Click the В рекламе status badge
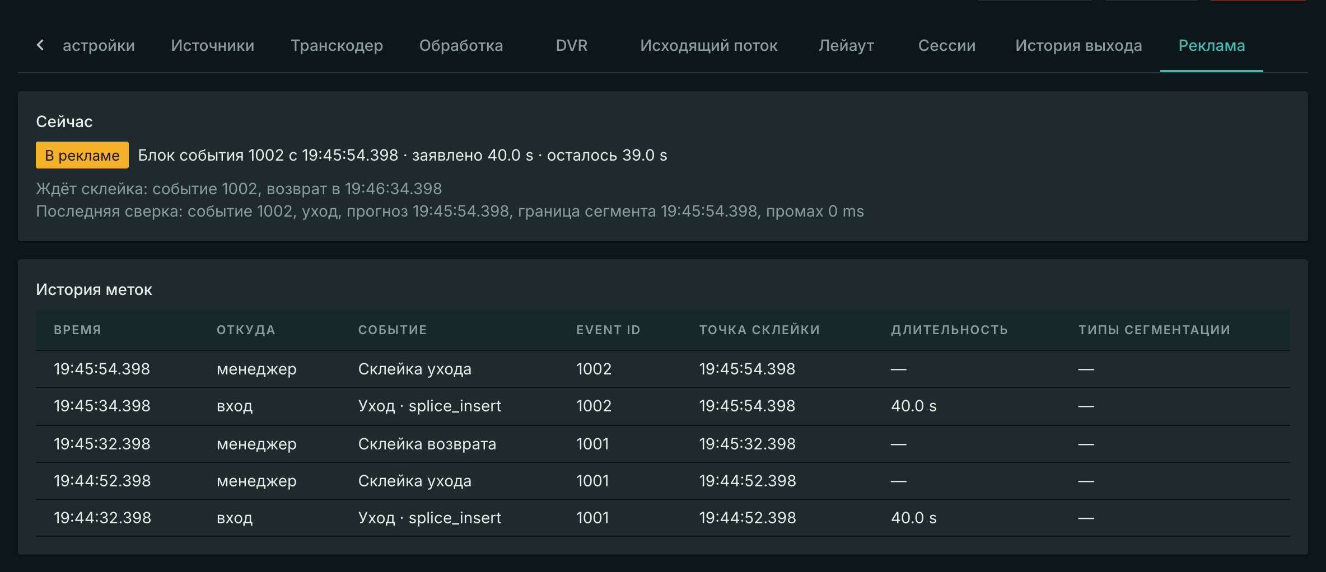Image resolution: width=1326 pixels, height=572 pixels. point(82,155)
